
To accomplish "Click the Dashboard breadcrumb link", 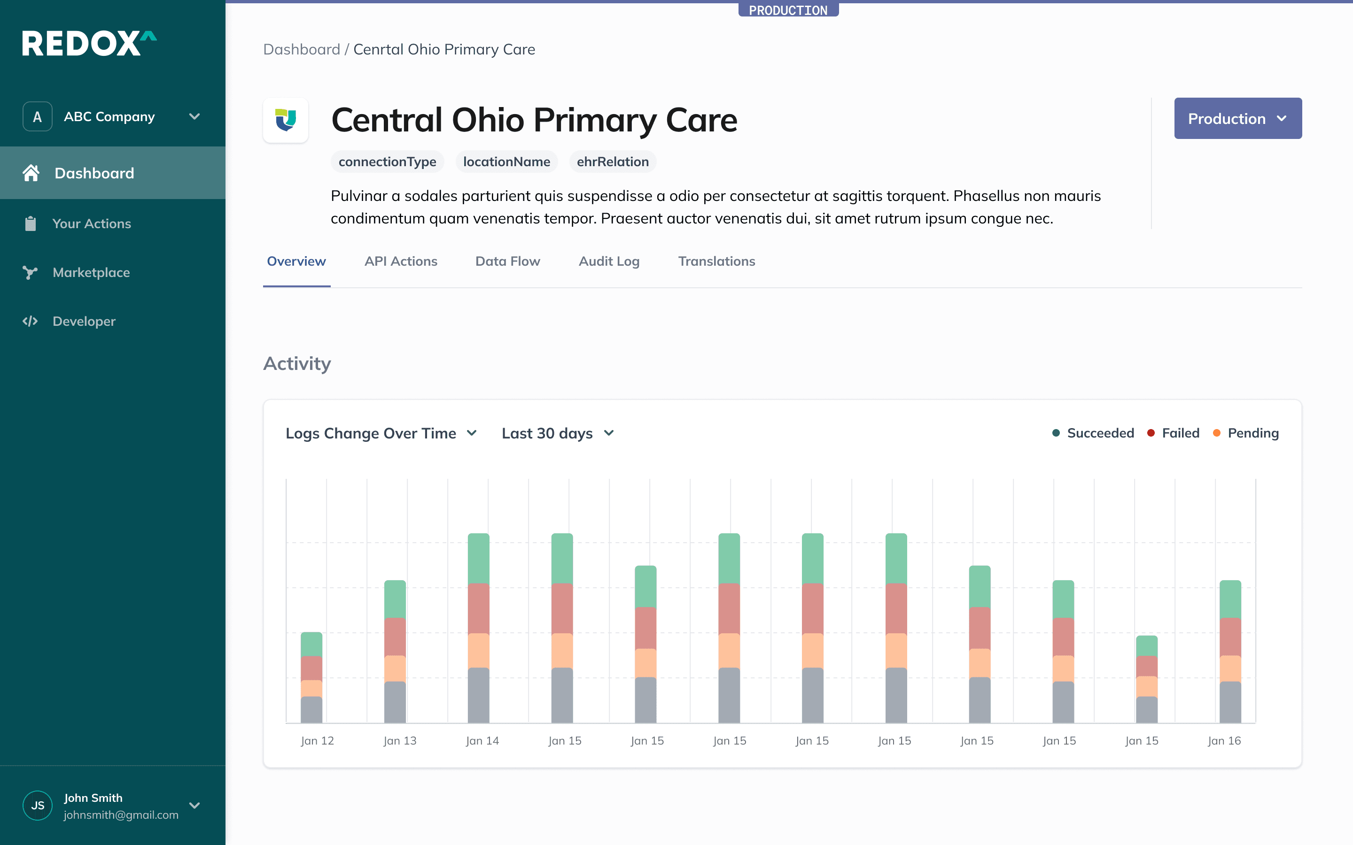I will (x=301, y=49).
